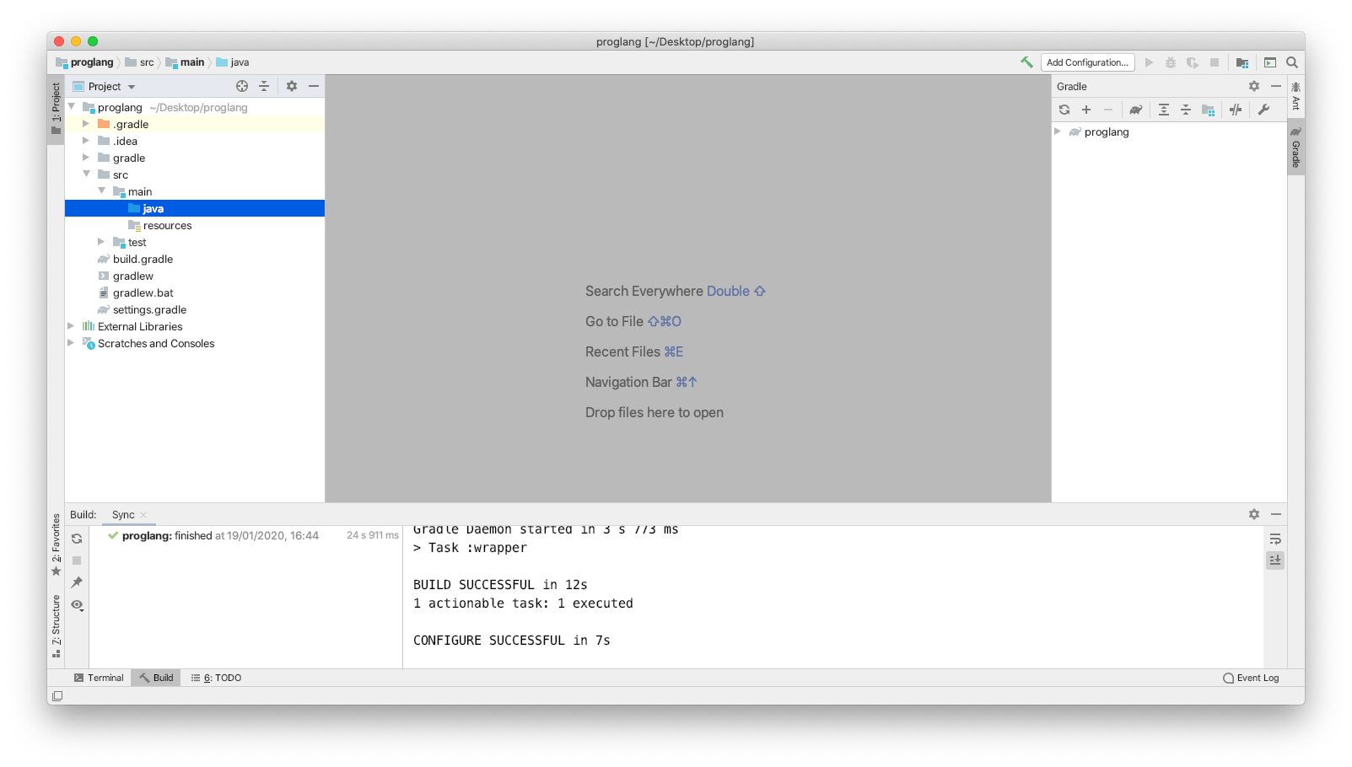Image resolution: width=1352 pixels, height=767 pixels.
Task: Collapse the src folder in Project tree
Action: (x=87, y=174)
